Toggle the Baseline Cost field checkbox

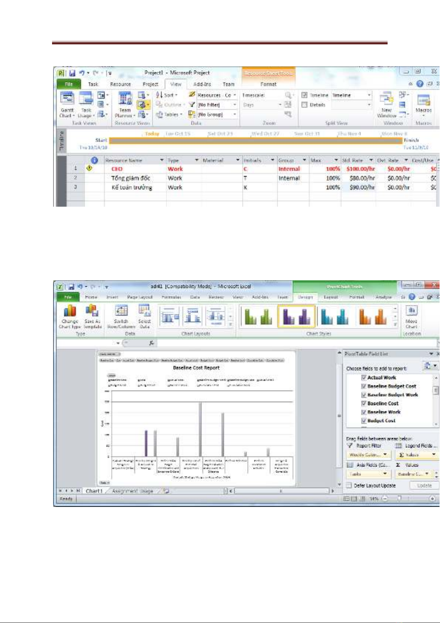point(364,403)
